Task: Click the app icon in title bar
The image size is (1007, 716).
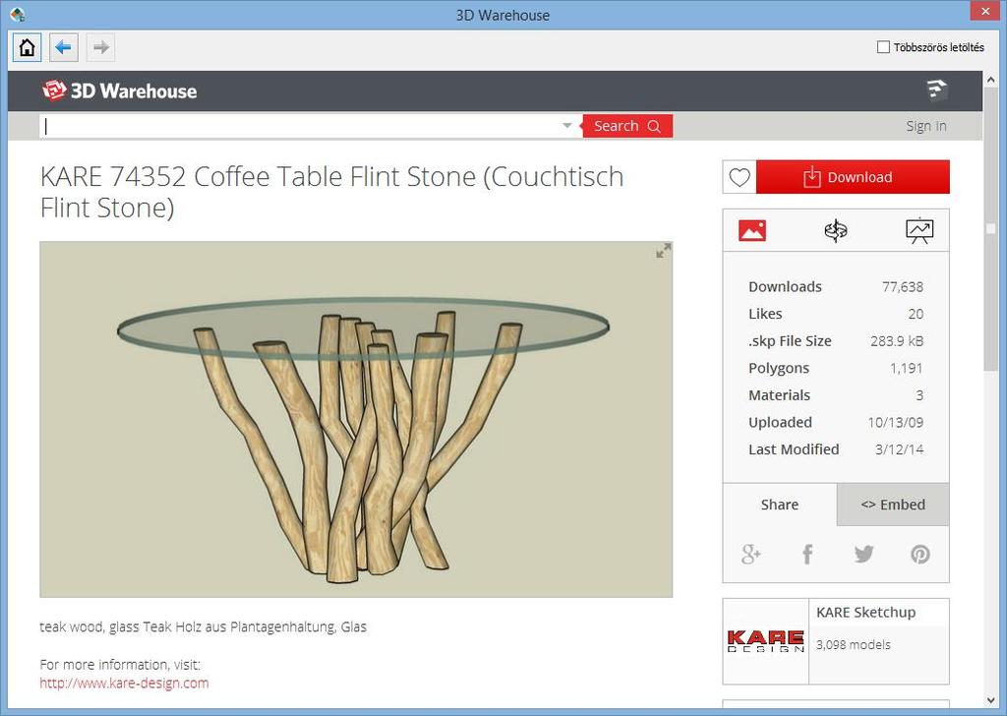Action: (18, 14)
